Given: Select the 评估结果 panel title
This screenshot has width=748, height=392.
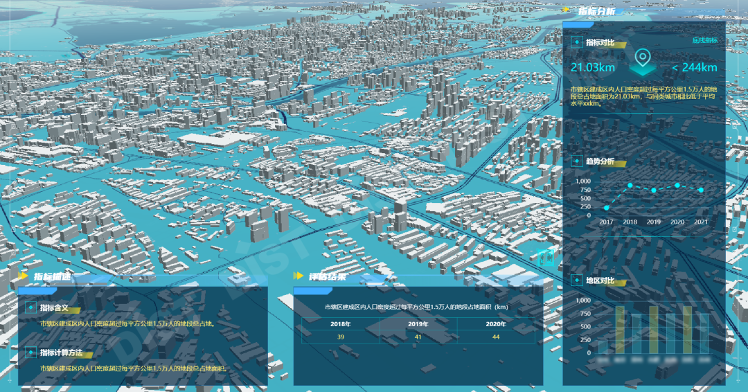Looking at the screenshot, I should [x=328, y=277].
